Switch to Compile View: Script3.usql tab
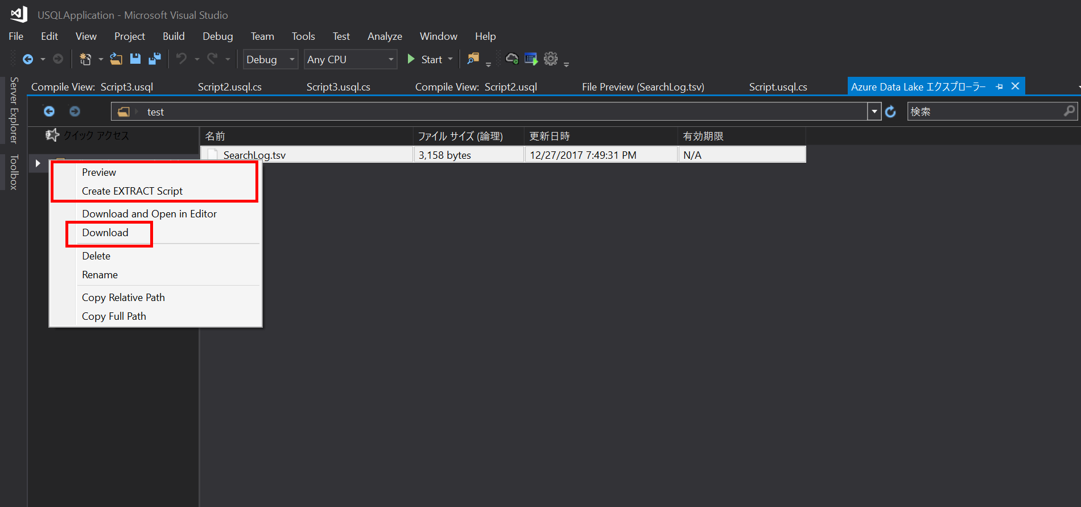The image size is (1081, 507). click(x=92, y=86)
